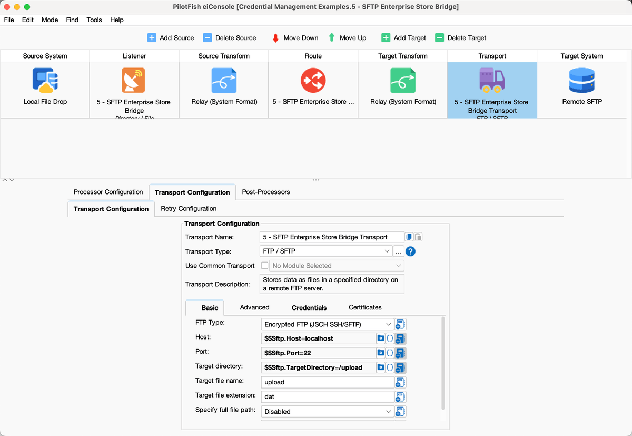The width and height of the screenshot is (632, 436).
Task: Select the inner Transport Configuration sub-tab
Action: point(111,209)
